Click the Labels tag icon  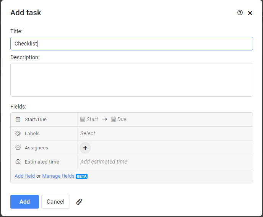pyautogui.click(x=18, y=133)
